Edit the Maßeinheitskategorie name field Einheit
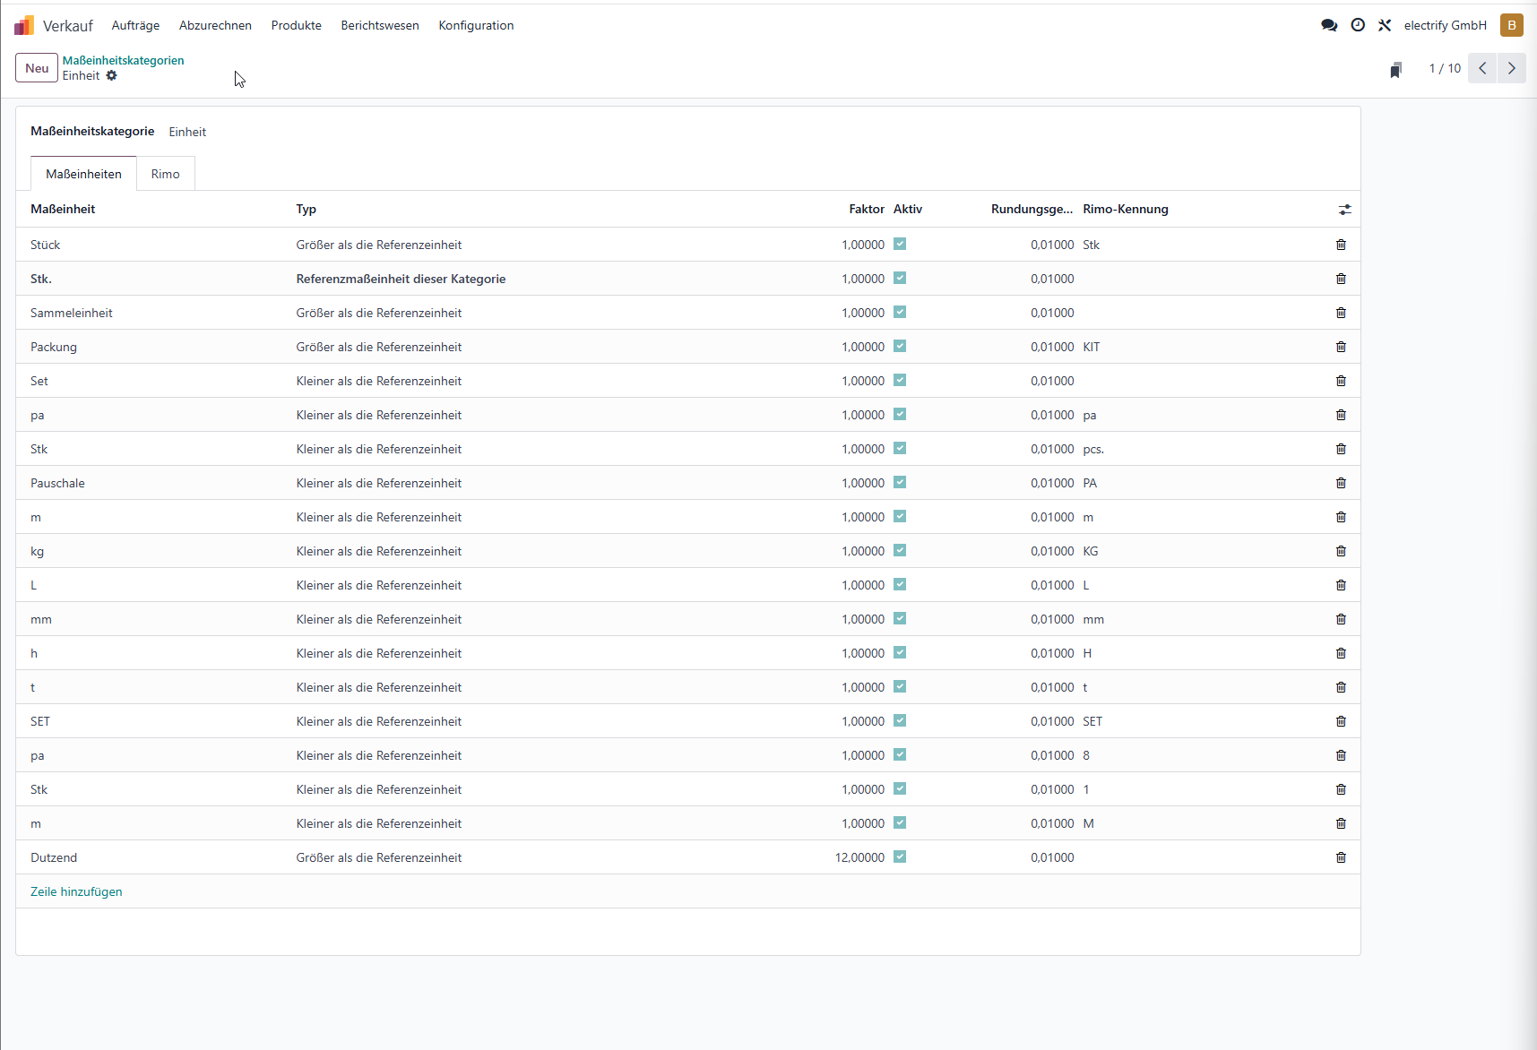Screen dimensions: 1537x1050 187,132
